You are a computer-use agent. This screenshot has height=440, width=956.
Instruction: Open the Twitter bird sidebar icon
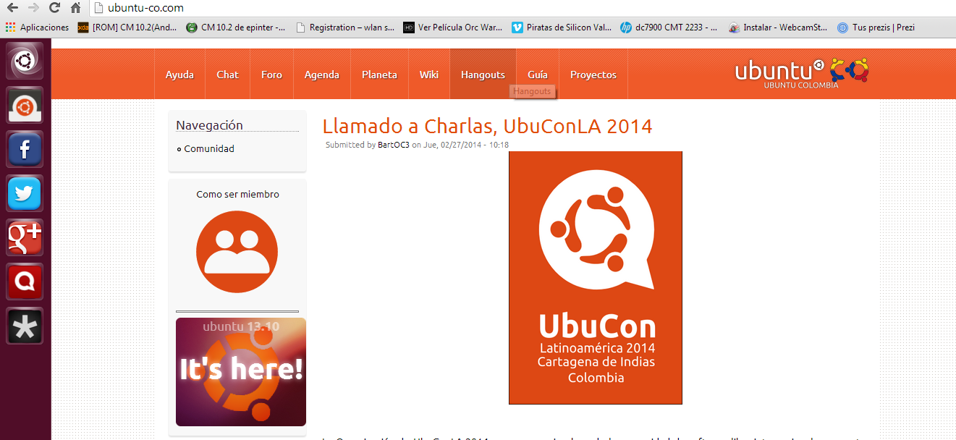(25, 194)
